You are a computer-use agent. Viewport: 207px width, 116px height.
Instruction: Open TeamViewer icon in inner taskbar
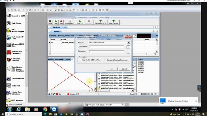54,109
